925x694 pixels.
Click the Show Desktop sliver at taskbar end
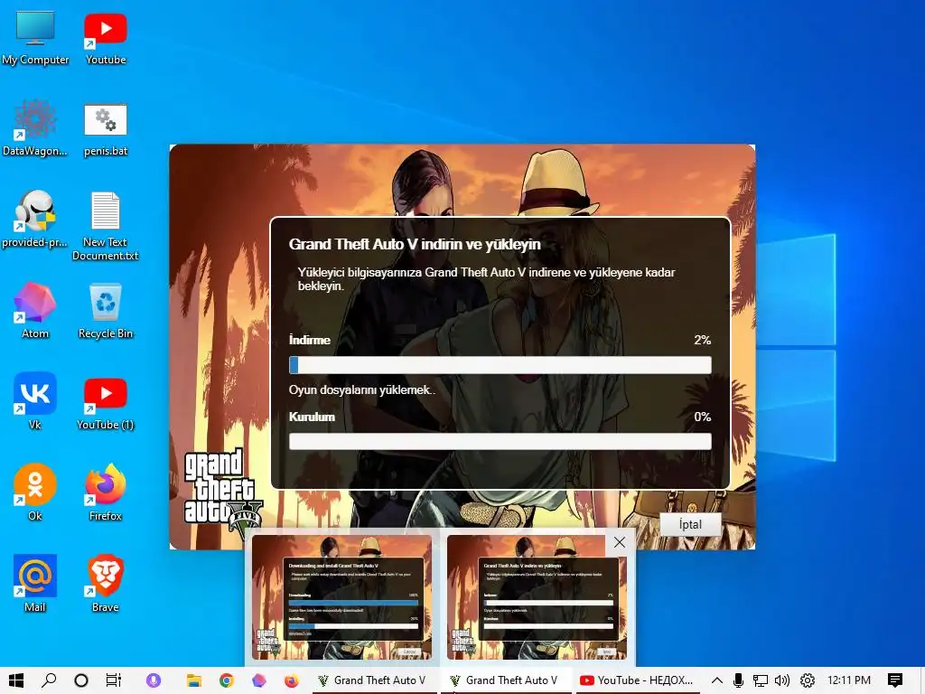[x=922, y=680]
